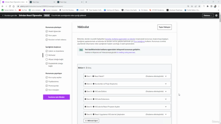Click the zoom magnifier in address bar
This screenshot has height=124, width=221.
point(188,6)
